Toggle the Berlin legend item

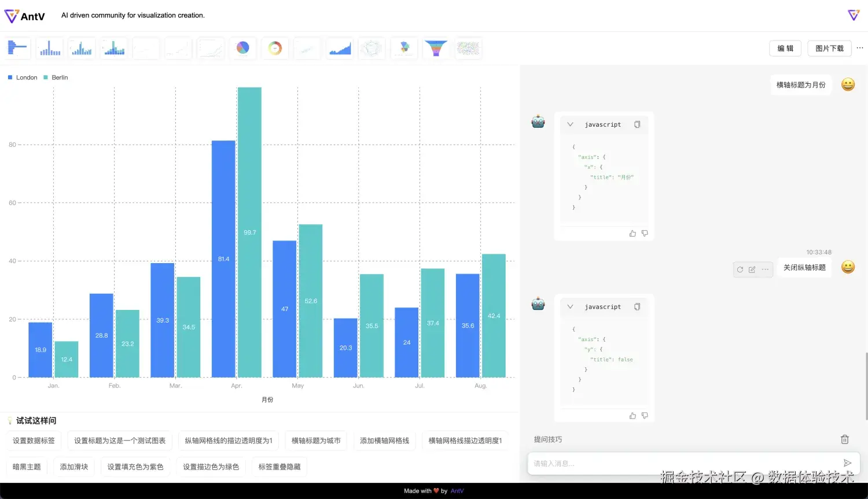click(56, 77)
